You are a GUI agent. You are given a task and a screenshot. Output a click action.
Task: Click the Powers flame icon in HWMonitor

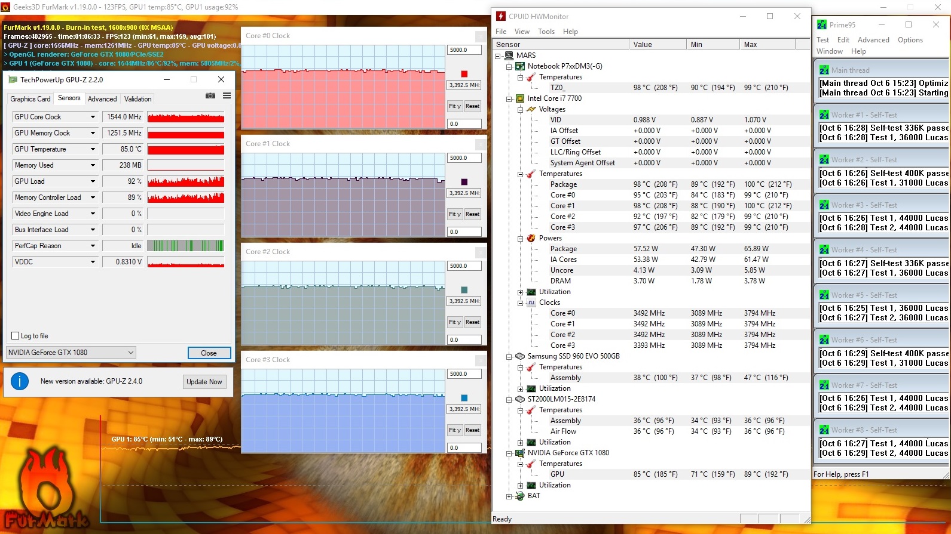(531, 238)
